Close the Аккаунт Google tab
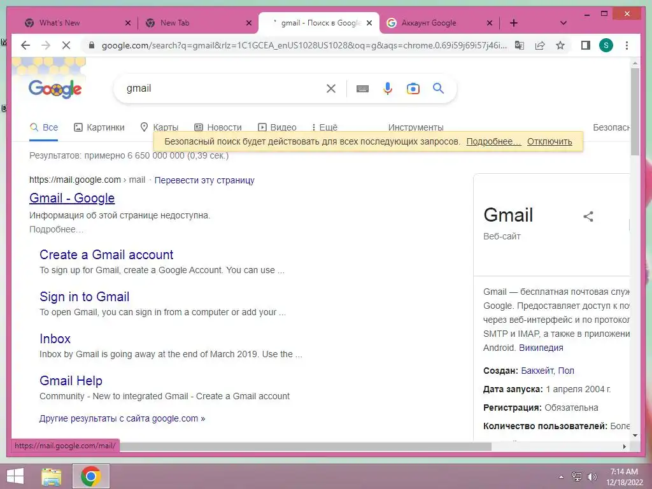Viewport: 652px width, 489px height. (490, 23)
